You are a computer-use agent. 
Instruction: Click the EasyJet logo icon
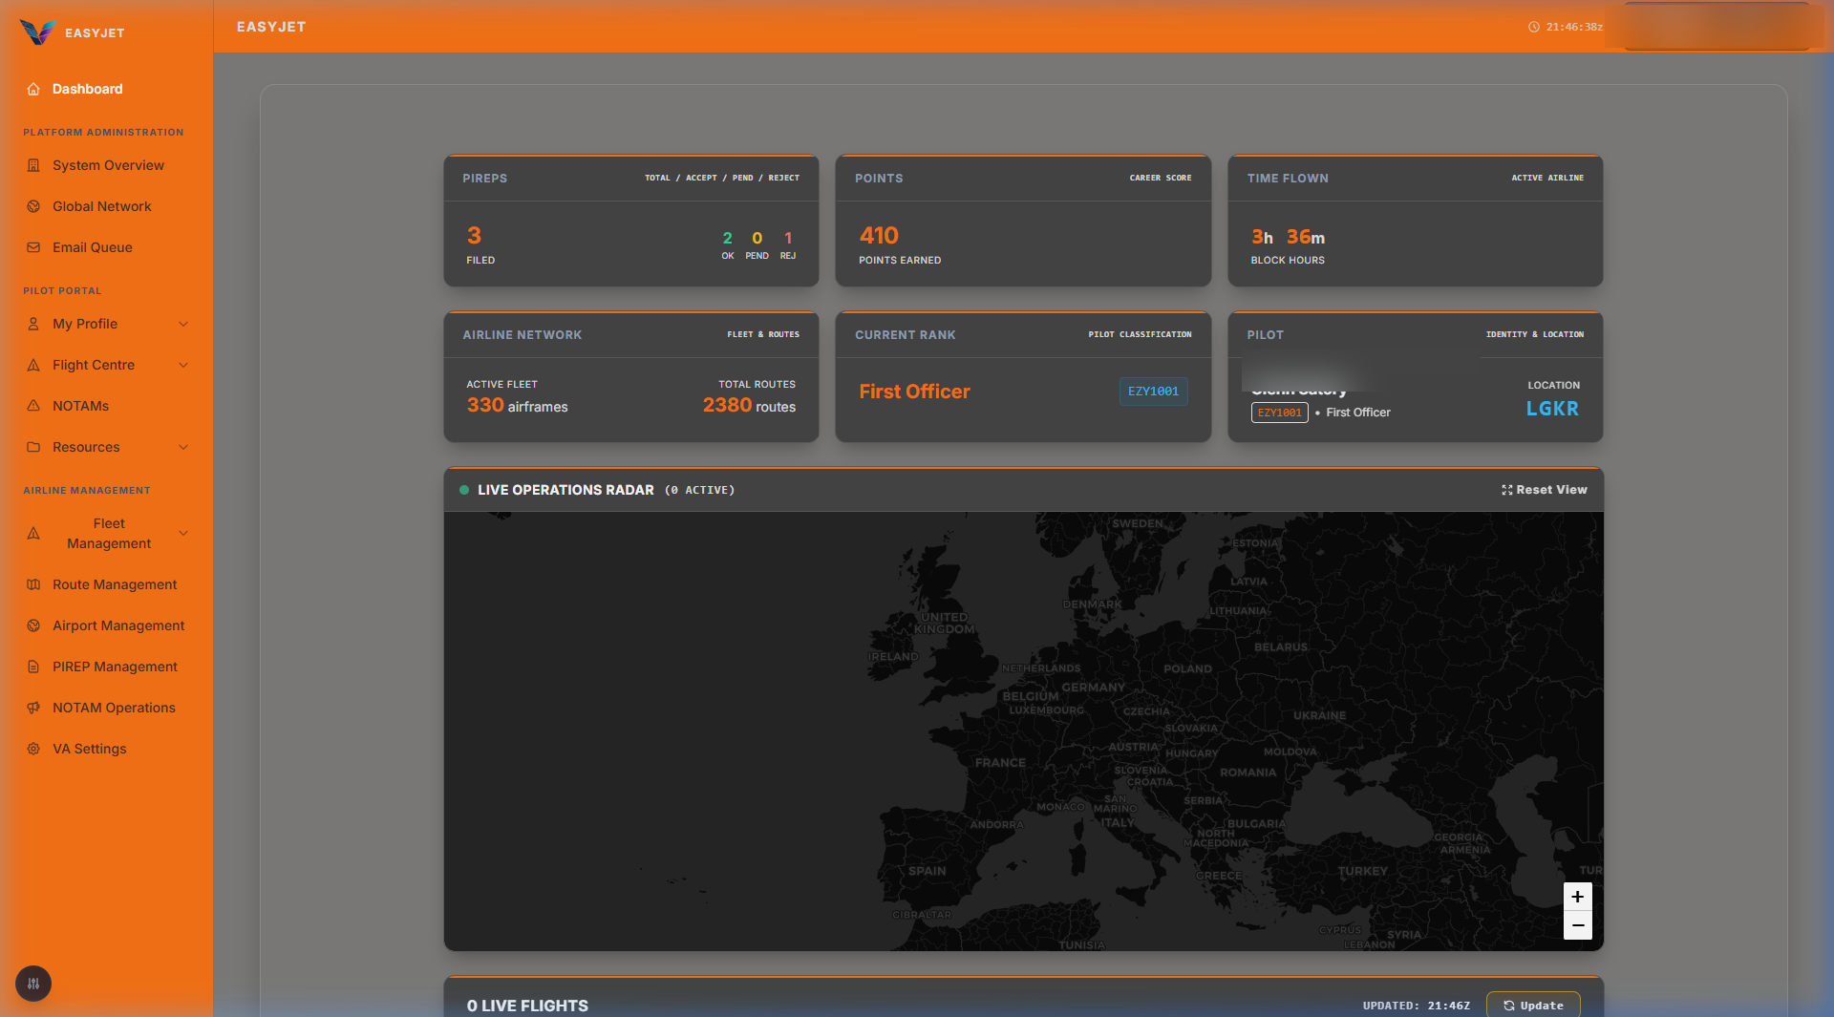(37, 32)
